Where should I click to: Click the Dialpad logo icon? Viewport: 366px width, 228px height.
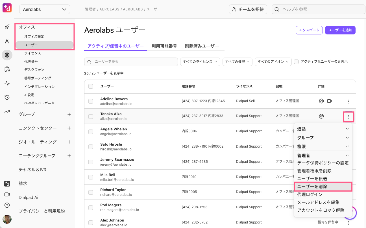(7, 8)
